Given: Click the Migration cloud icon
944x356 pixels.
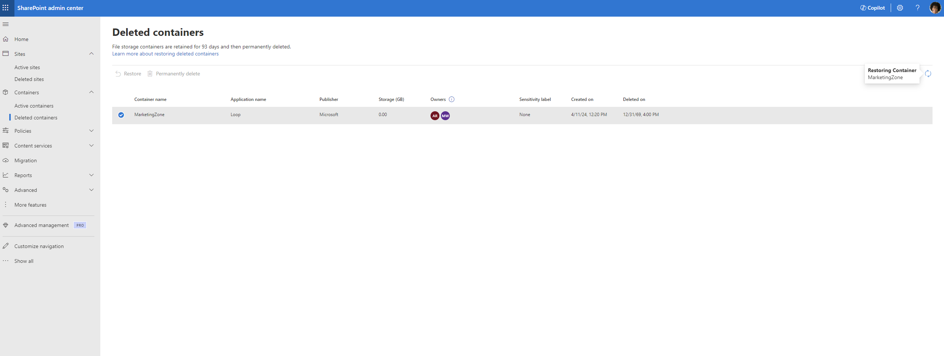Looking at the screenshot, I should (x=6, y=160).
